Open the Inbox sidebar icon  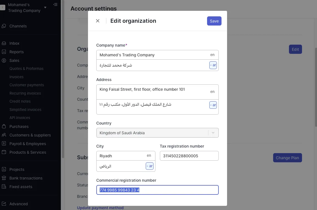4,43
